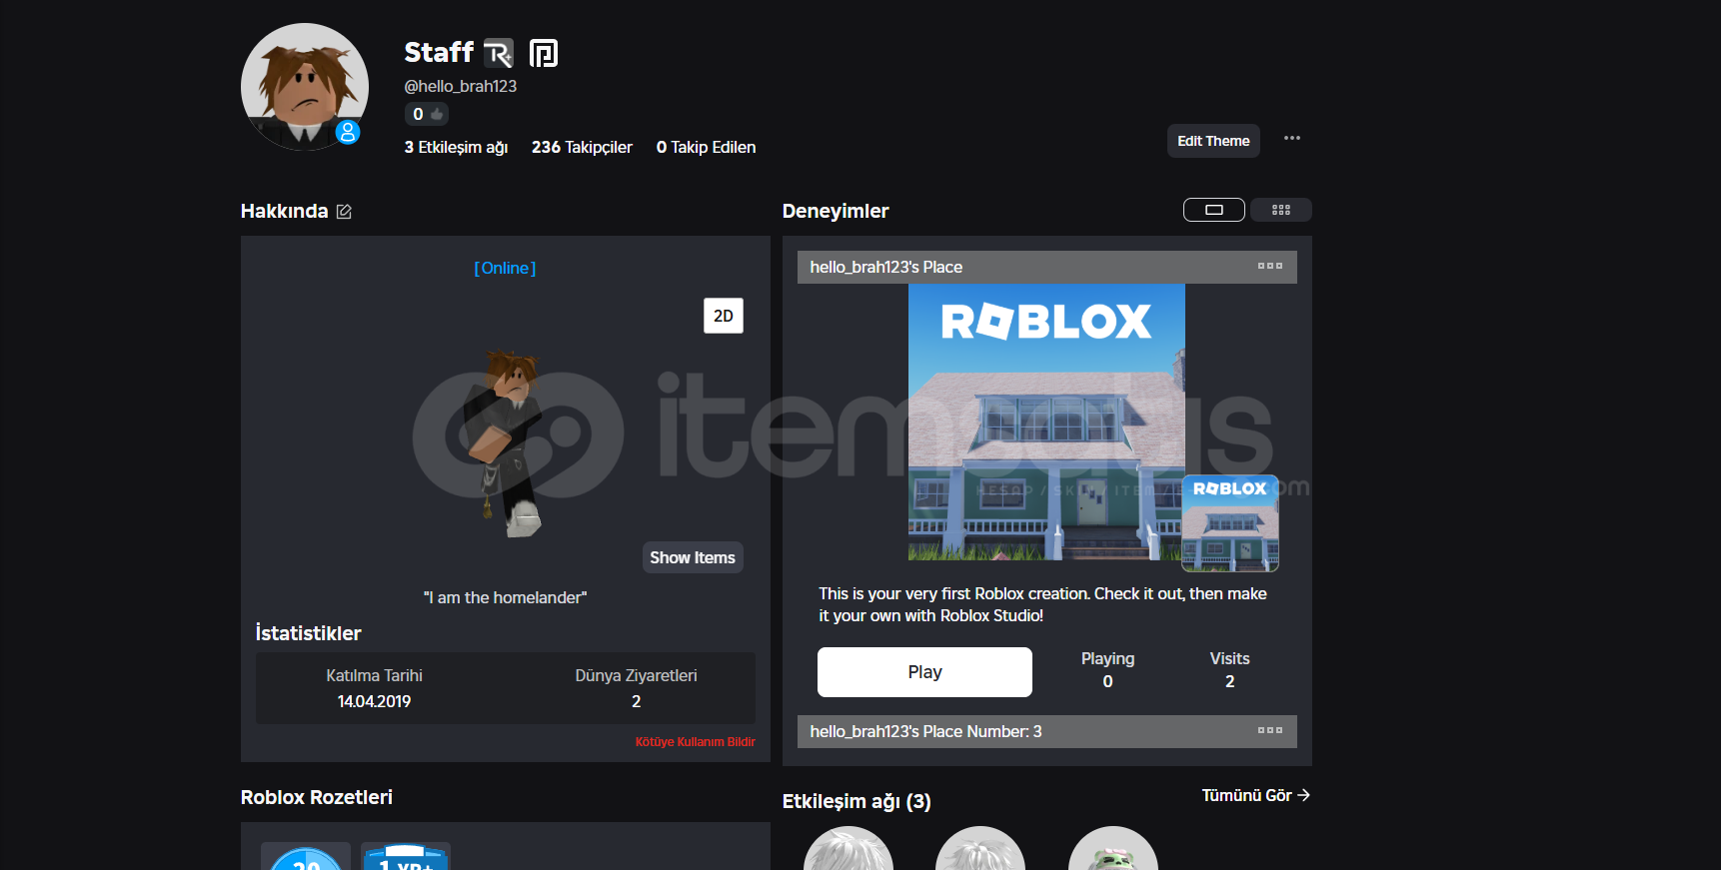Screen dimensions: 1721x870
Task: Open options for Place Number: 3
Action: (x=1270, y=731)
